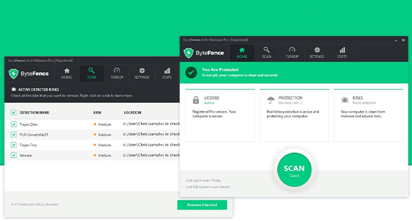Image resolution: width=412 pixels, height=221 pixels.
Task: Open the License card
Action: click(220, 115)
